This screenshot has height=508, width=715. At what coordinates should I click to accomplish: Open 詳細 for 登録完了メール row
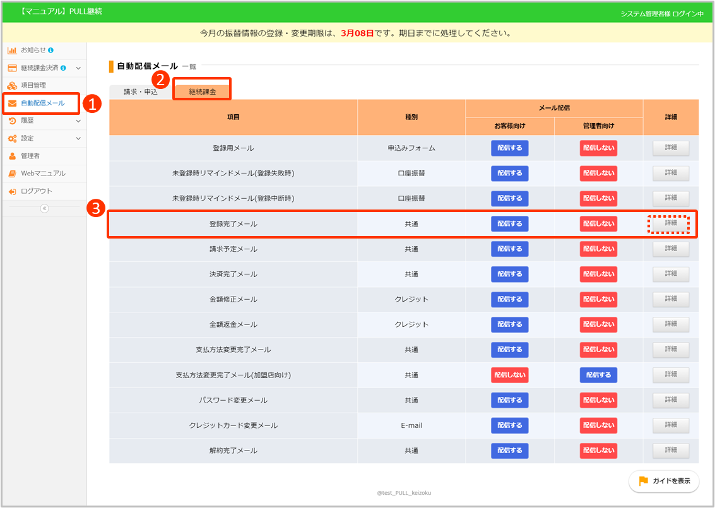(x=670, y=223)
